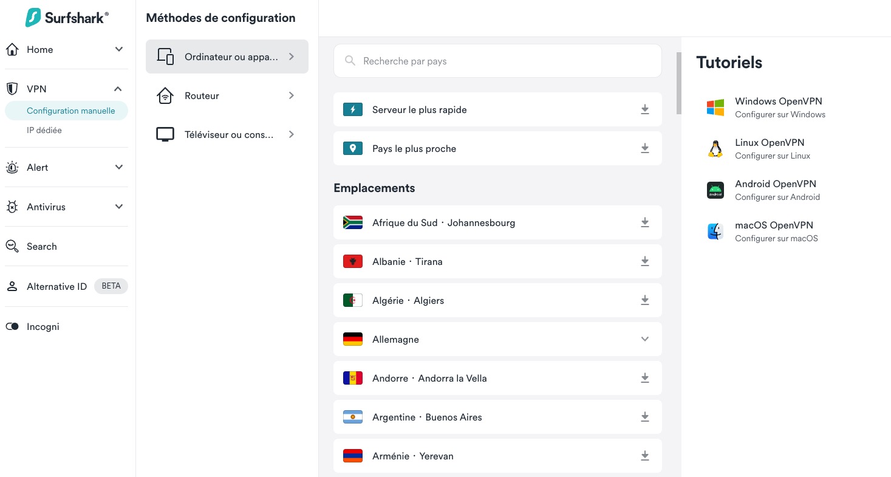Click the macOS Finder tutorial icon
The image size is (891, 477).
click(715, 232)
